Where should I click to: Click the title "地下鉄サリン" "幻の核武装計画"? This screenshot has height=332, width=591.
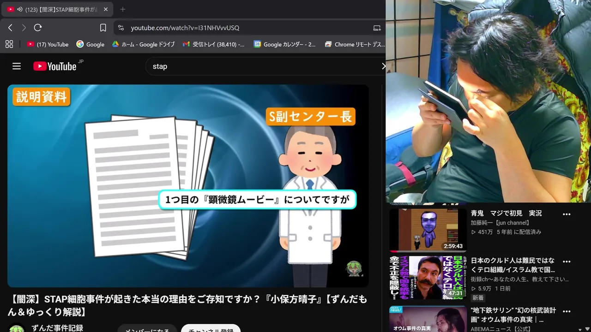(513, 315)
